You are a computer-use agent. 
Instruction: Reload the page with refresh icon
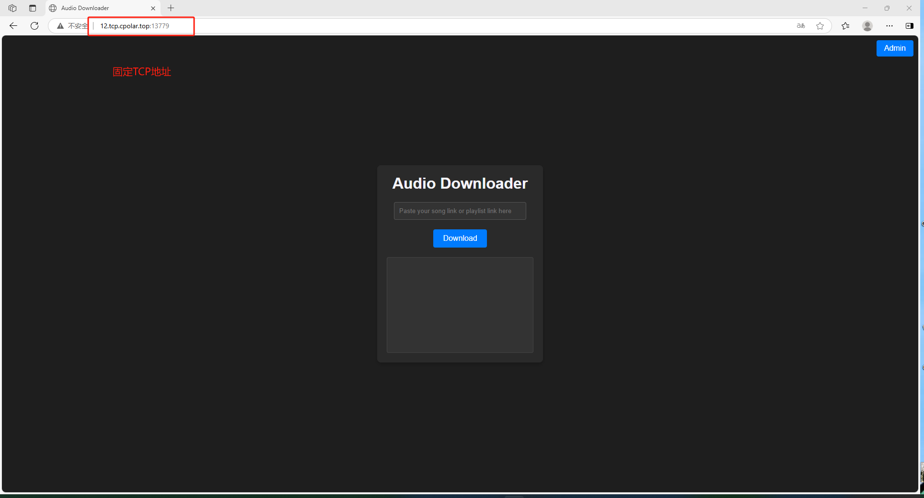tap(35, 26)
